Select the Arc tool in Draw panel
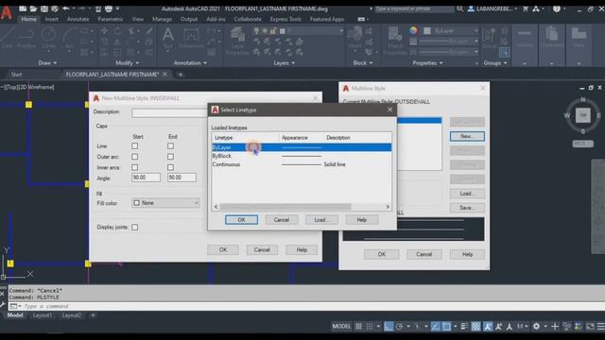 pos(69,38)
